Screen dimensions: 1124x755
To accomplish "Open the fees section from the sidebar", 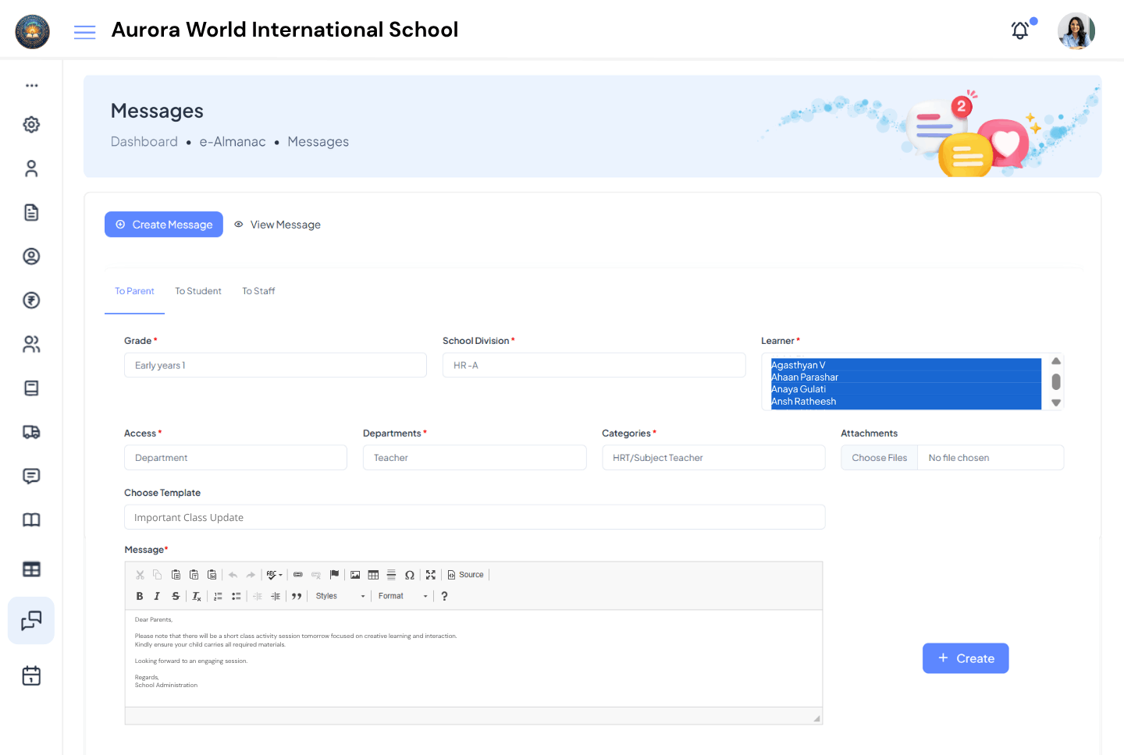I will point(31,300).
